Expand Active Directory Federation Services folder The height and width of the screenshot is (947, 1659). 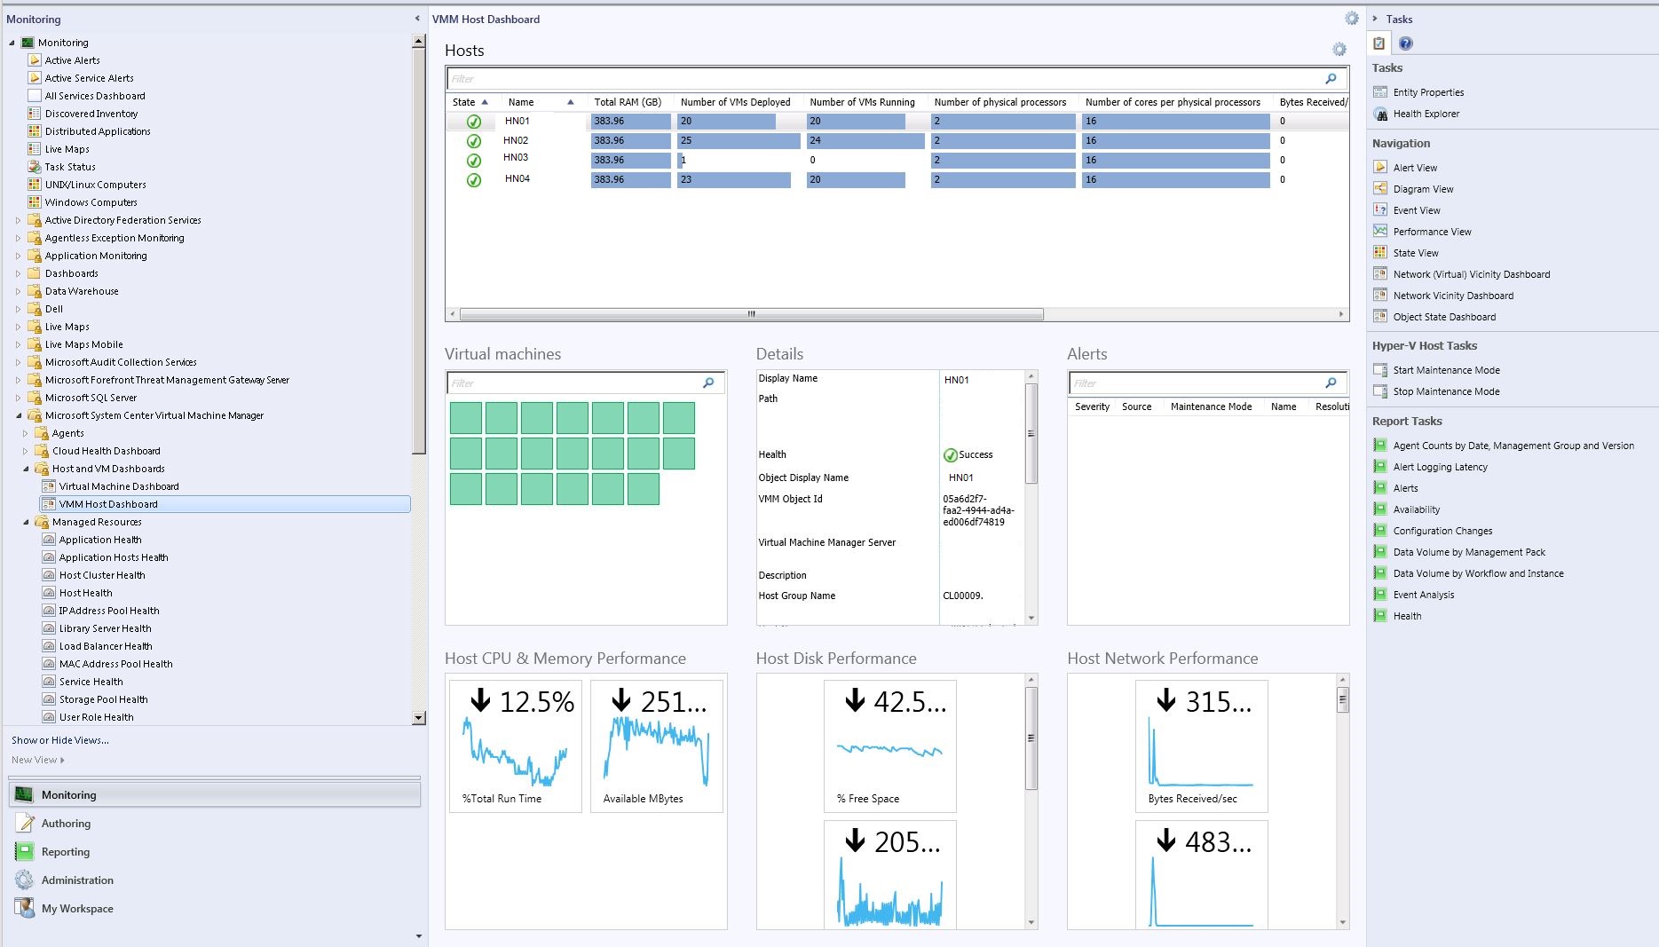tap(18, 220)
